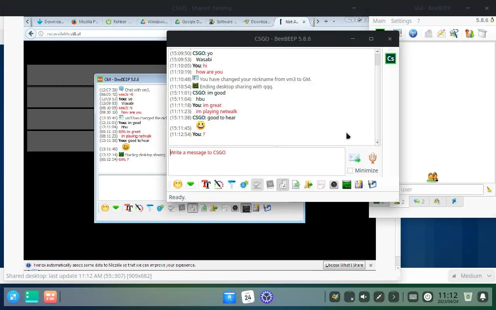Open the blue file manager dock icon
Image resolution: width=496 pixels, height=310 pixels.
coord(229,297)
